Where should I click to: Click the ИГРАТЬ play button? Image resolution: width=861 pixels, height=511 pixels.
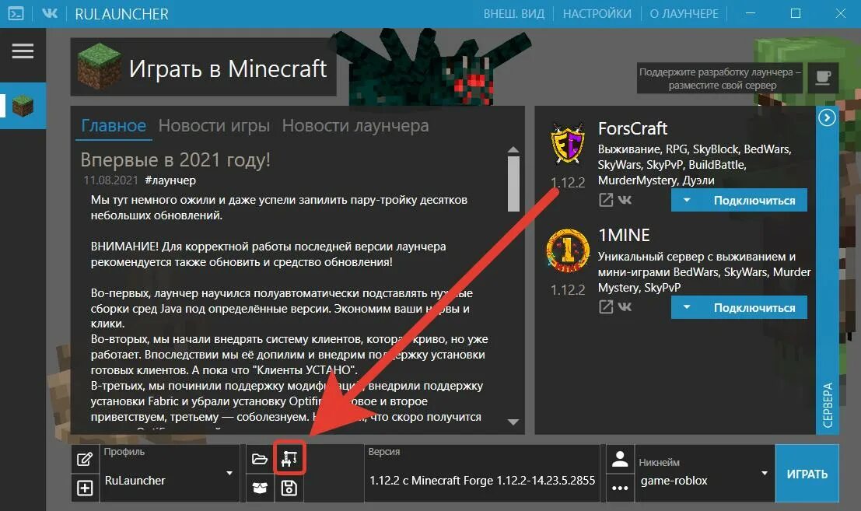tap(807, 474)
